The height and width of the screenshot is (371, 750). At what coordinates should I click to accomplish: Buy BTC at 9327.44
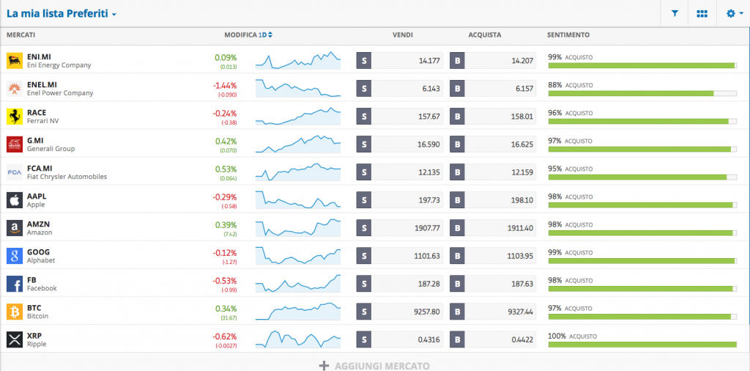pyautogui.click(x=493, y=312)
